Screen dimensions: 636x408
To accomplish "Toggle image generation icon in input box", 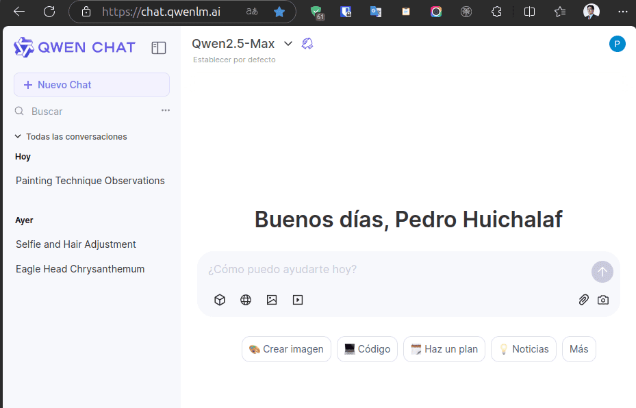I will click(x=272, y=300).
